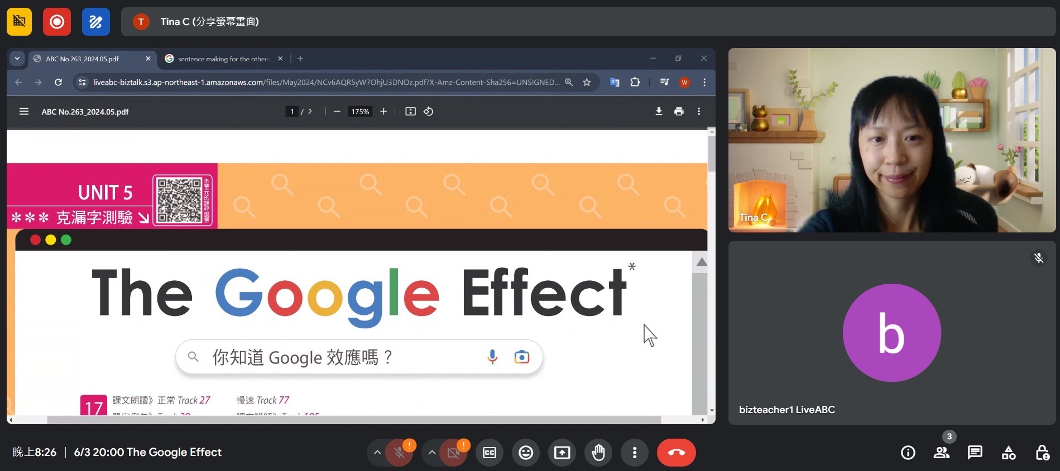Click the UNIT 5 QR code
The height and width of the screenshot is (471, 1060).
tap(179, 200)
